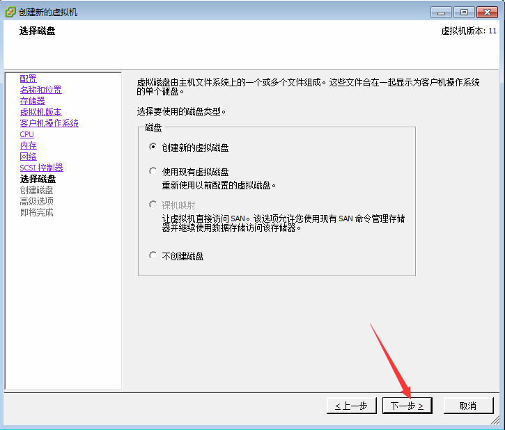Click 取消 button to cancel wizard
The width and height of the screenshot is (505, 430).
[x=468, y=406]
